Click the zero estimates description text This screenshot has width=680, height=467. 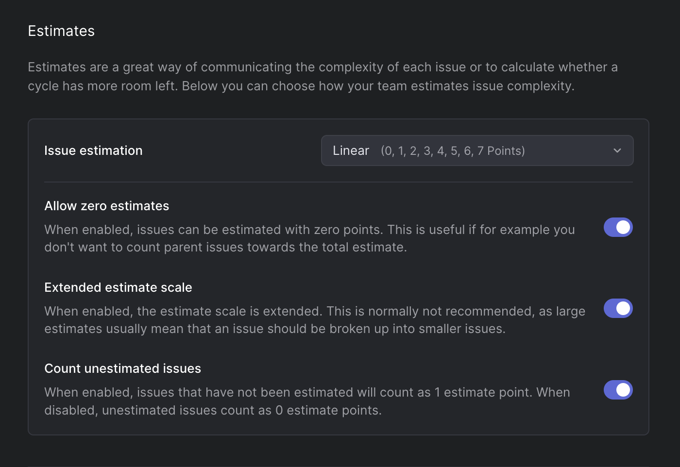click(x=309, y=238)
